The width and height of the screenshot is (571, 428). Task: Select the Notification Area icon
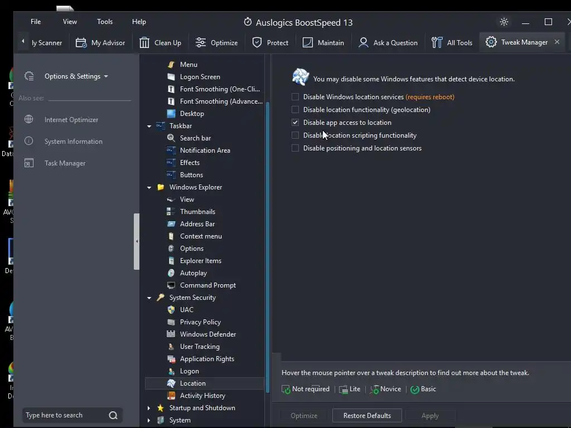171,150
